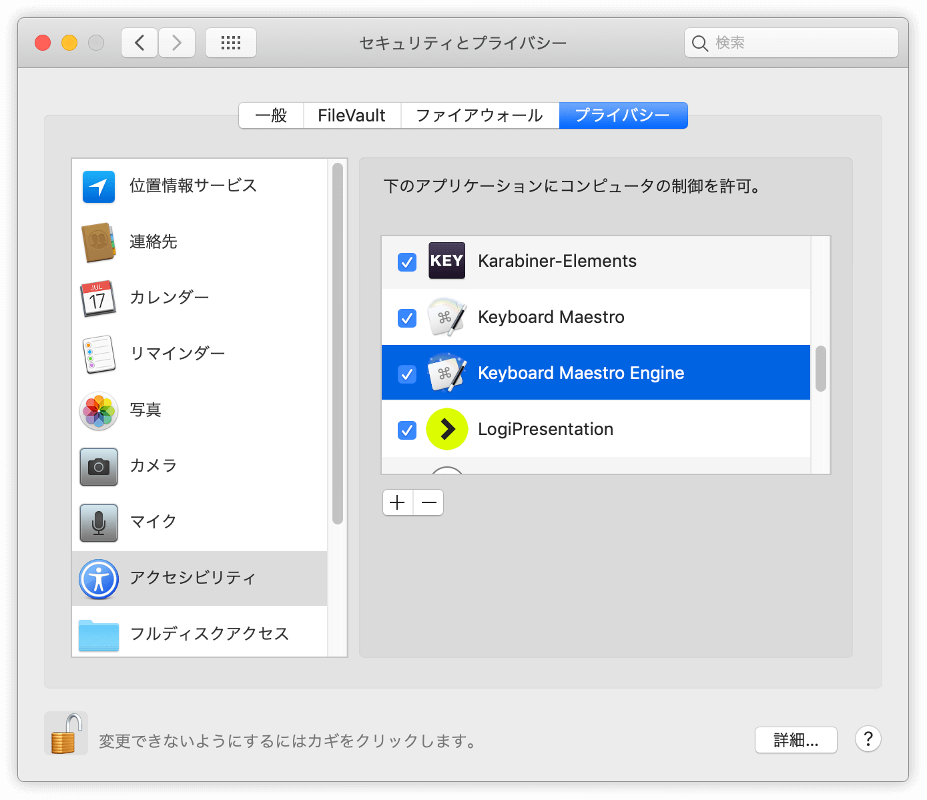Click the padlock to prevent changes
The width and height of the screenshot is (927, 800).
point(66,733)
